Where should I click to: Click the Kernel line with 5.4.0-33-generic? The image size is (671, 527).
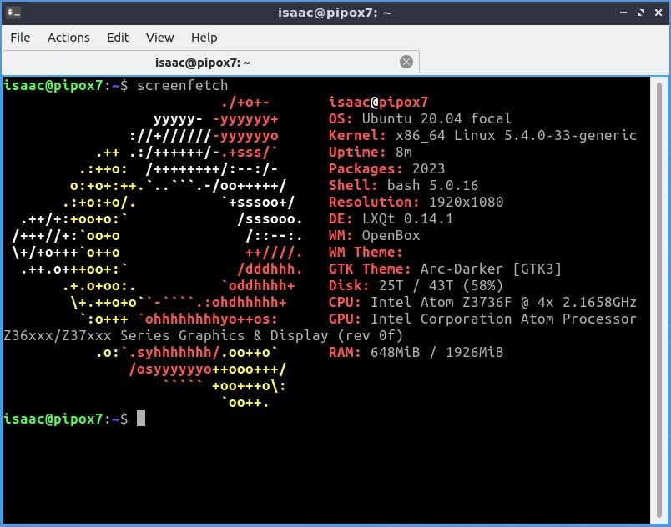click(482, 135)
